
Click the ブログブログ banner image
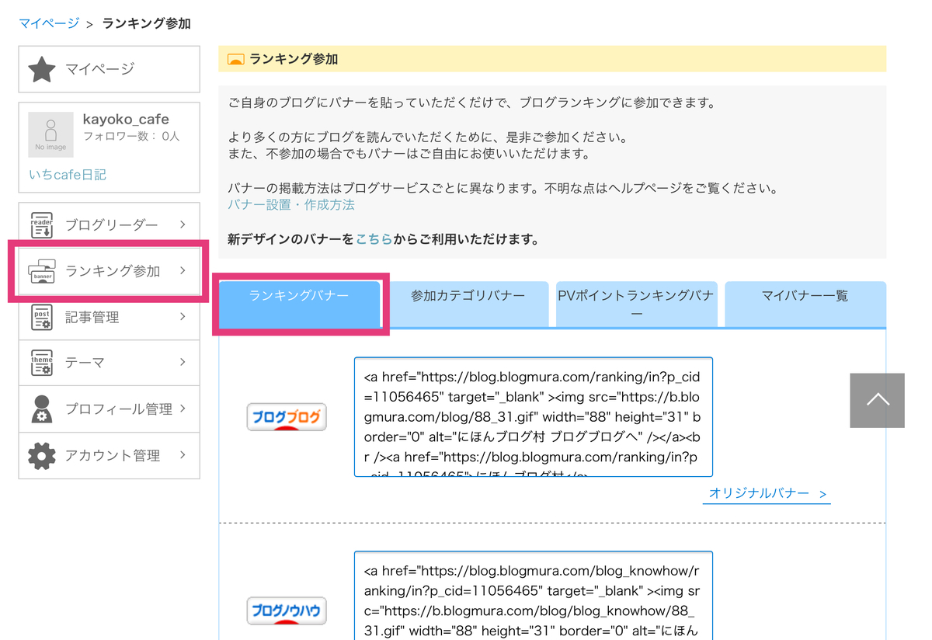tap(287, 417)
